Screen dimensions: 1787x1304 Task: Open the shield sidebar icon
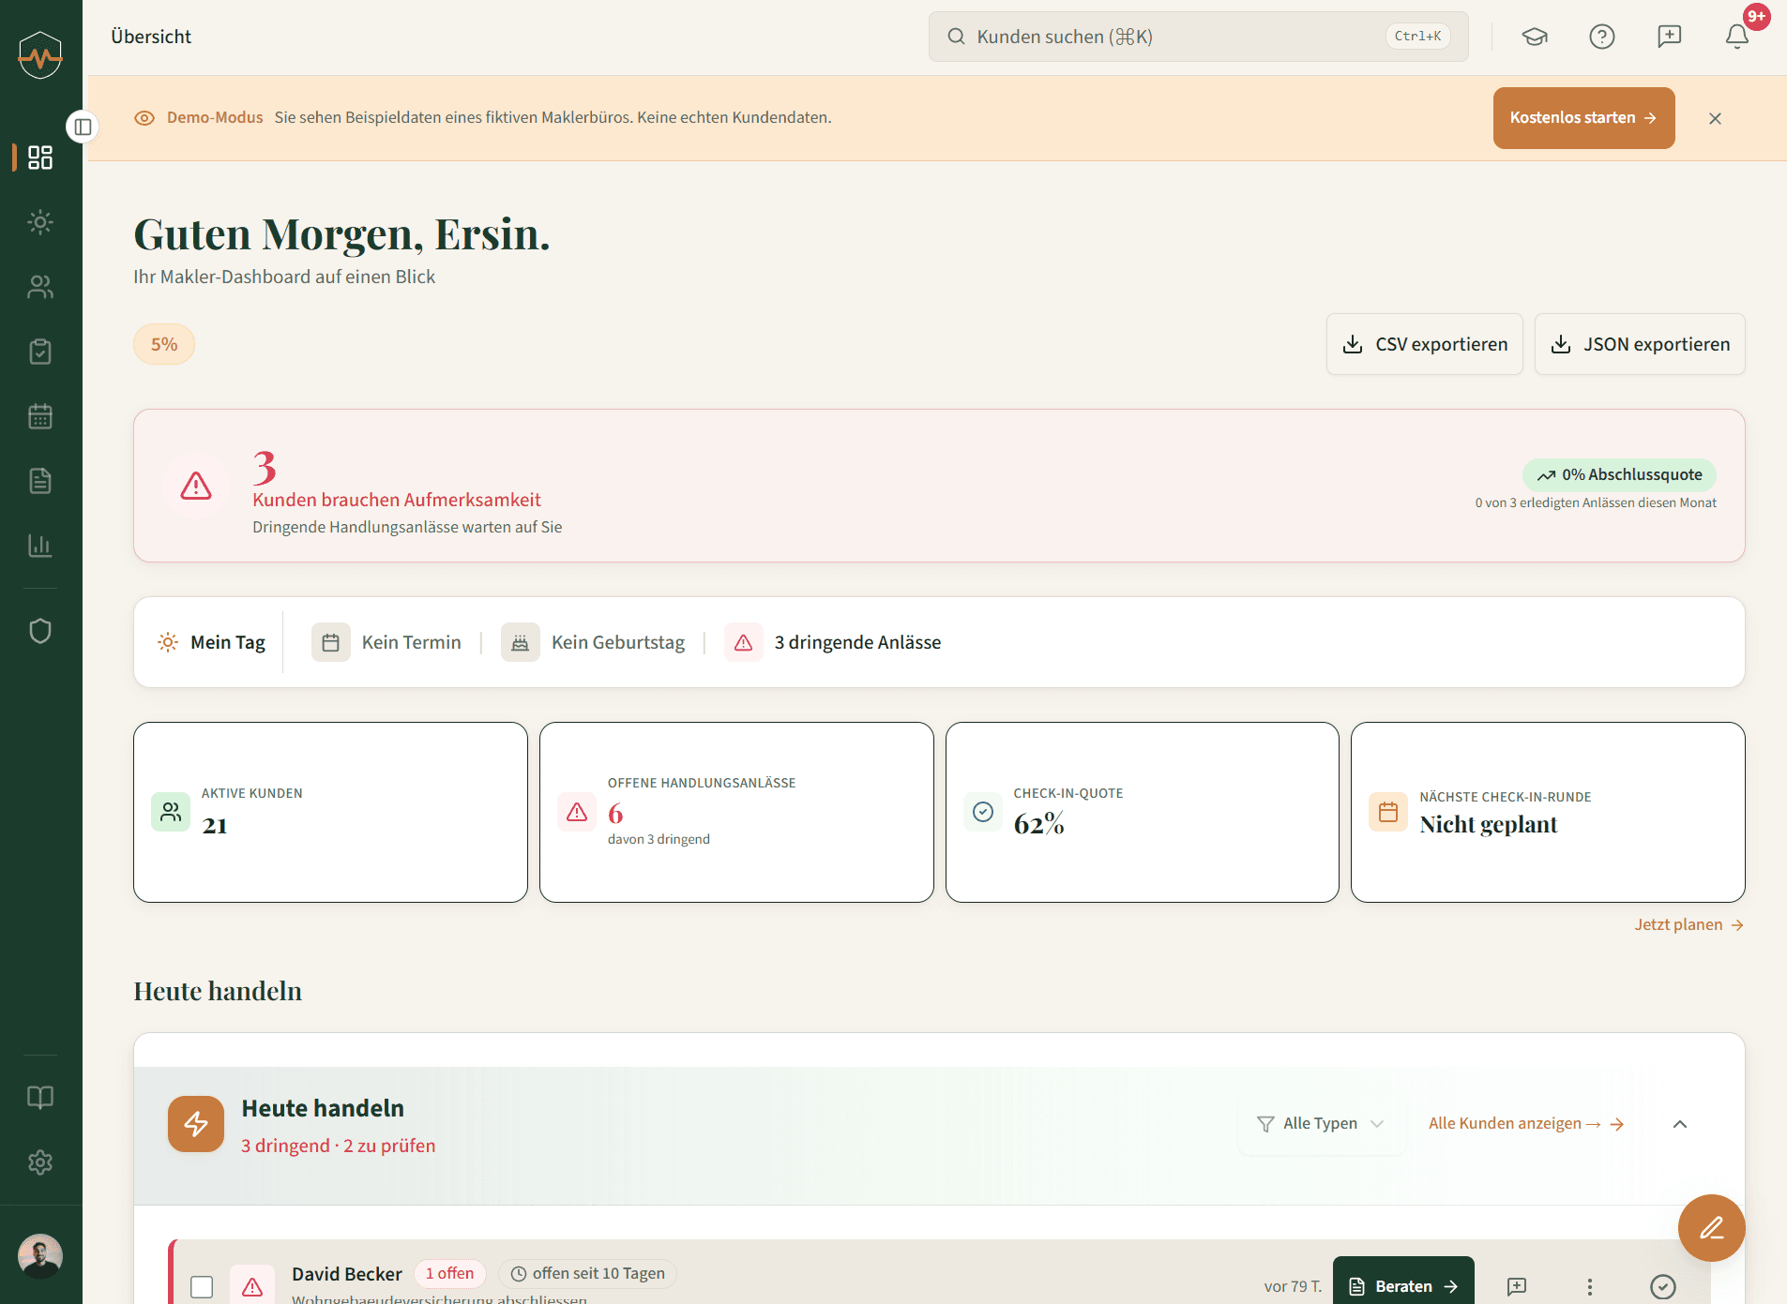pyautogui.click(x=40, y=631)
